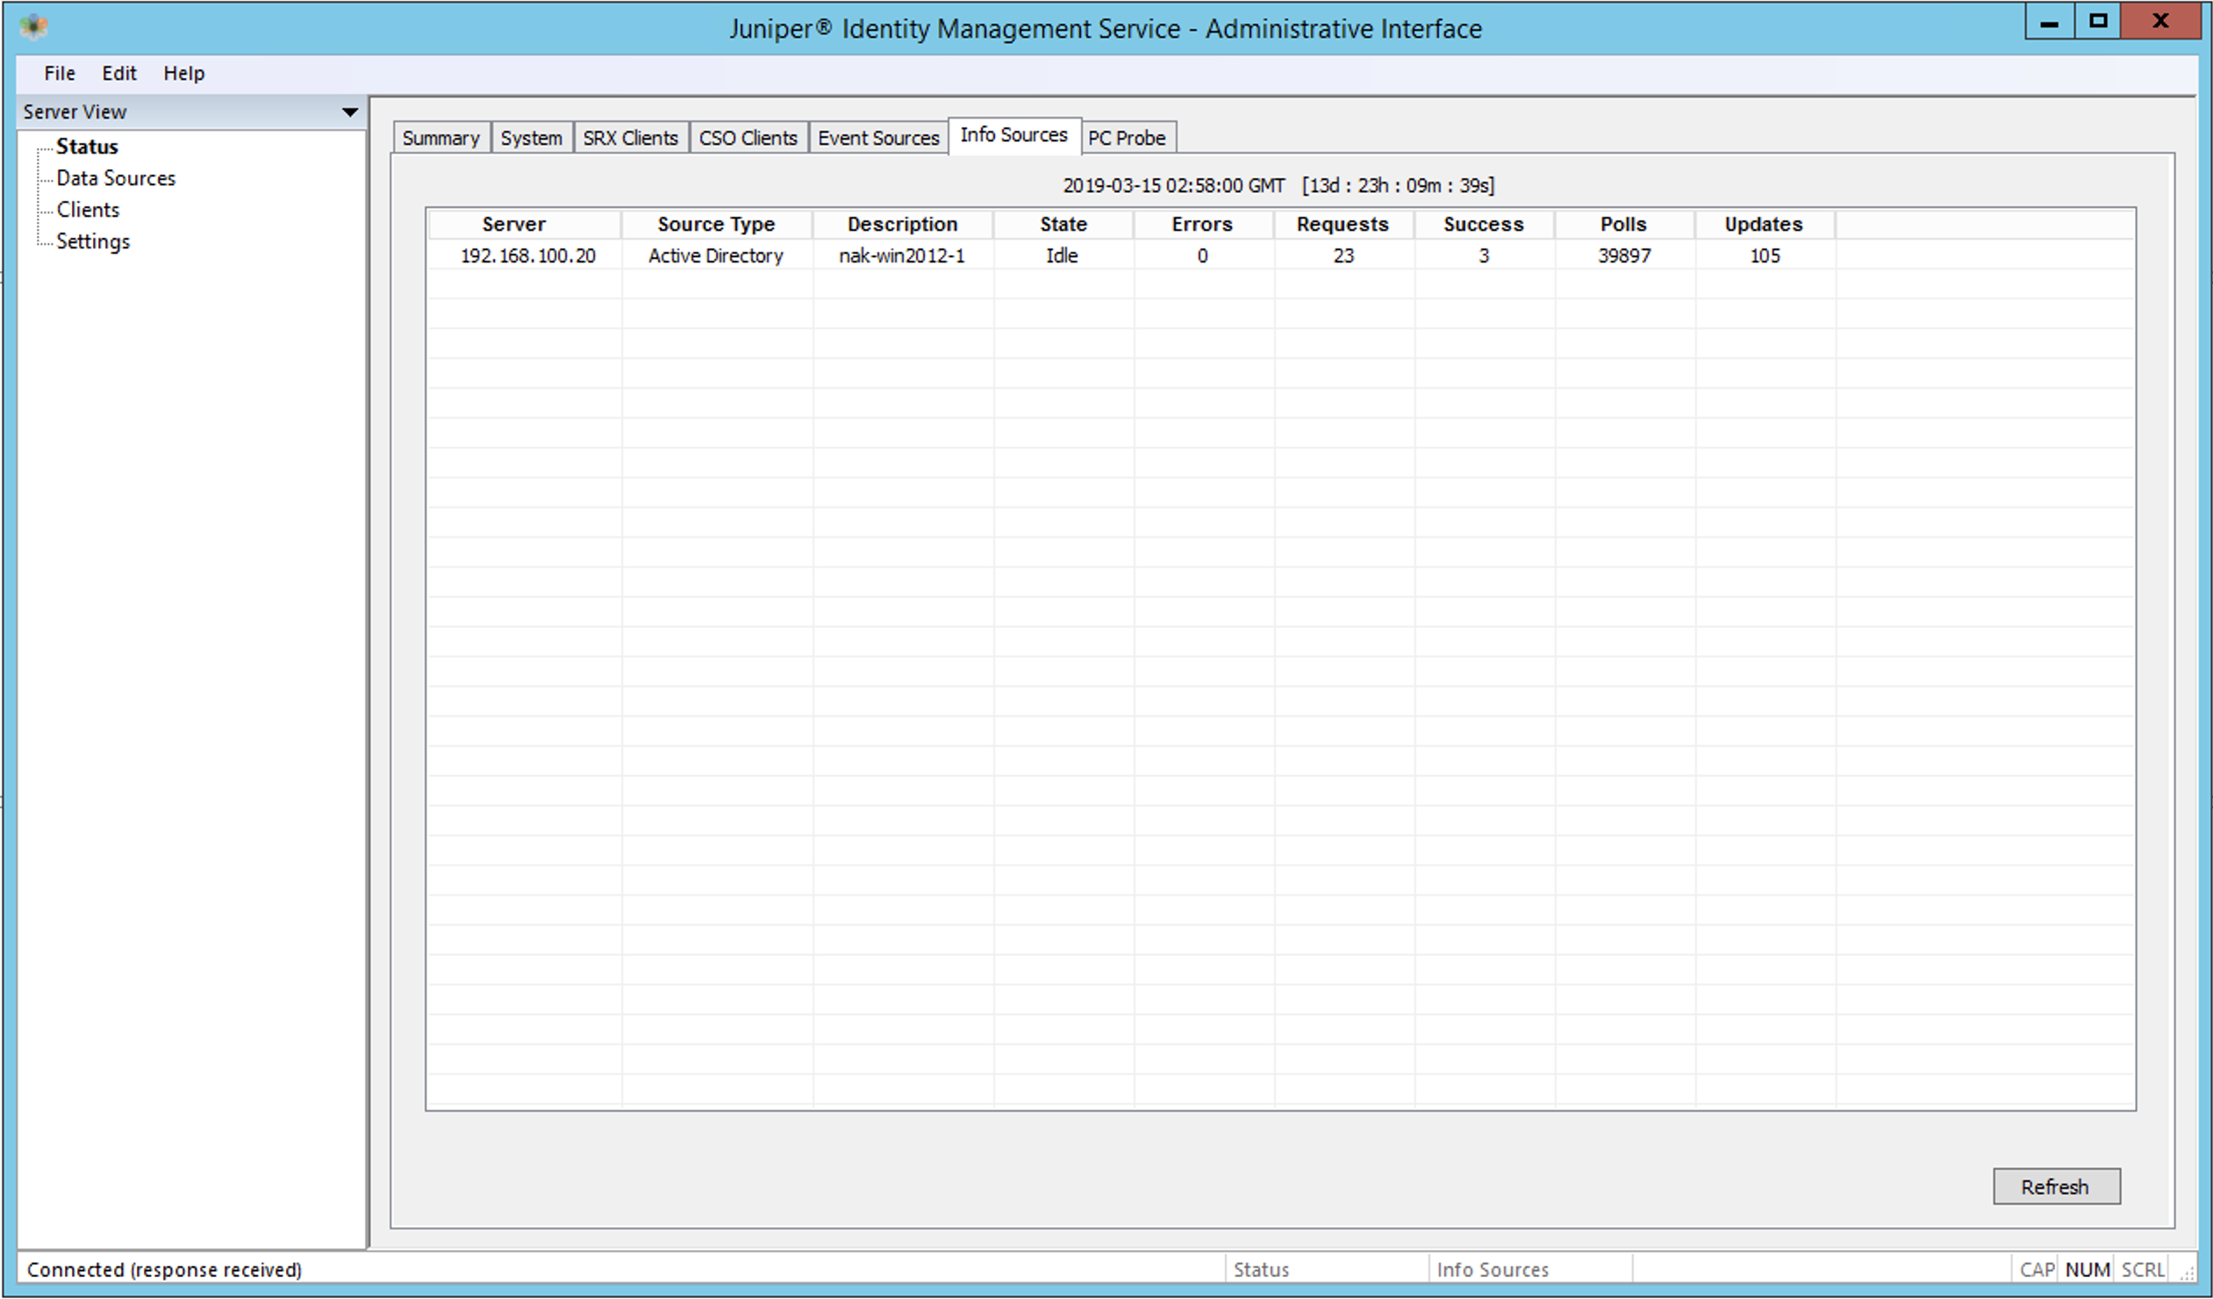Click the Requests value 23
This screenshot has height=1299, width=2213.
tap(1343, 255)
